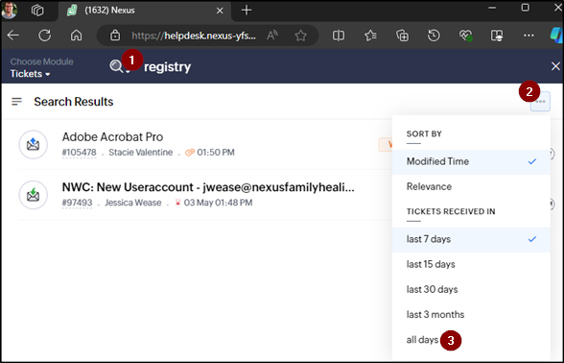This screenshot has height=363, width=564.
Task: Click the browser back arrow
Action: 13,36
